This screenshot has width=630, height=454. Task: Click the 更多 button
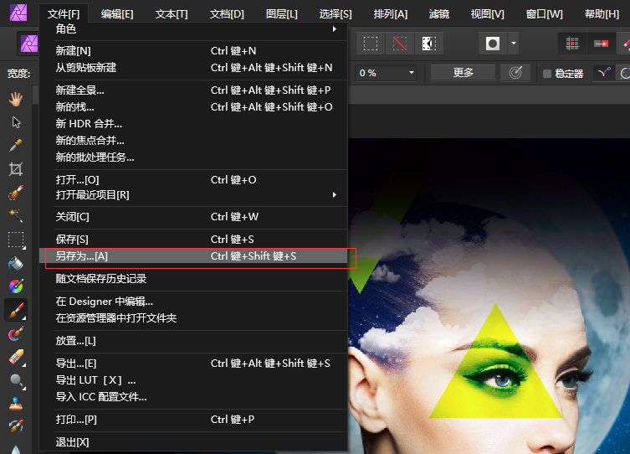click(x=464, y=73)
